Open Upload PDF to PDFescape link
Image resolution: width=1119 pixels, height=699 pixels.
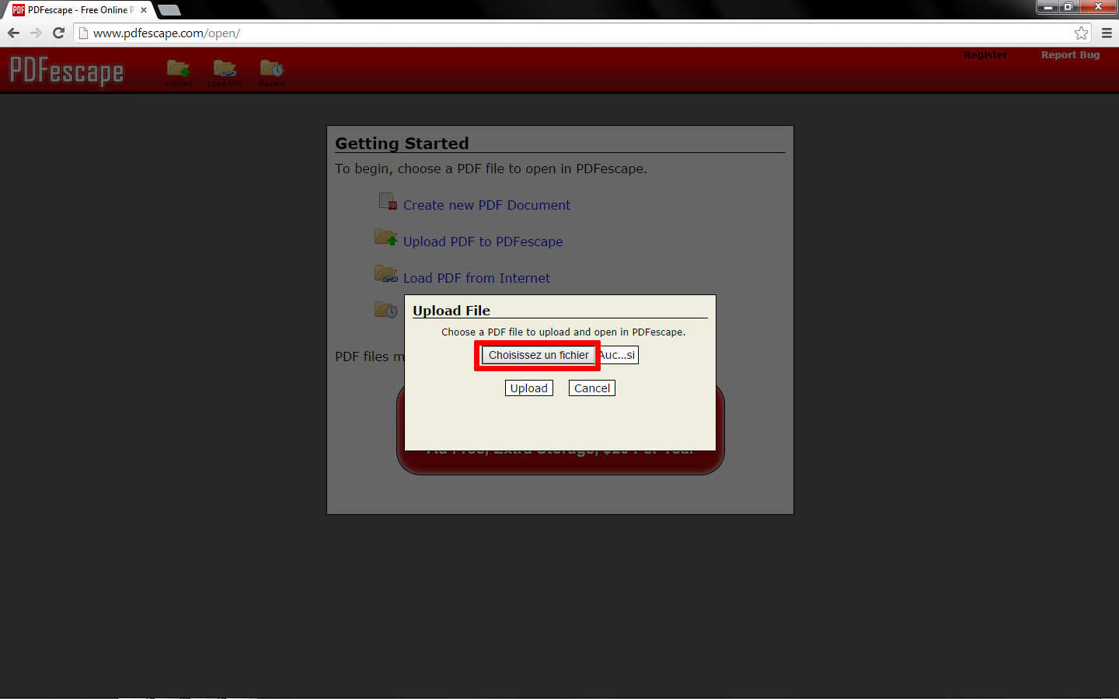483,242
